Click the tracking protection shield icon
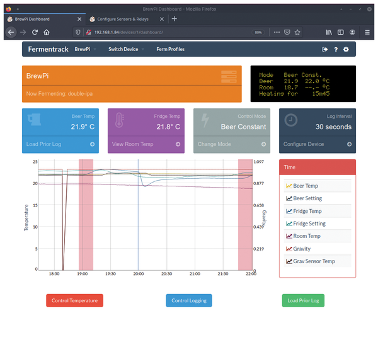 (78, 32)
